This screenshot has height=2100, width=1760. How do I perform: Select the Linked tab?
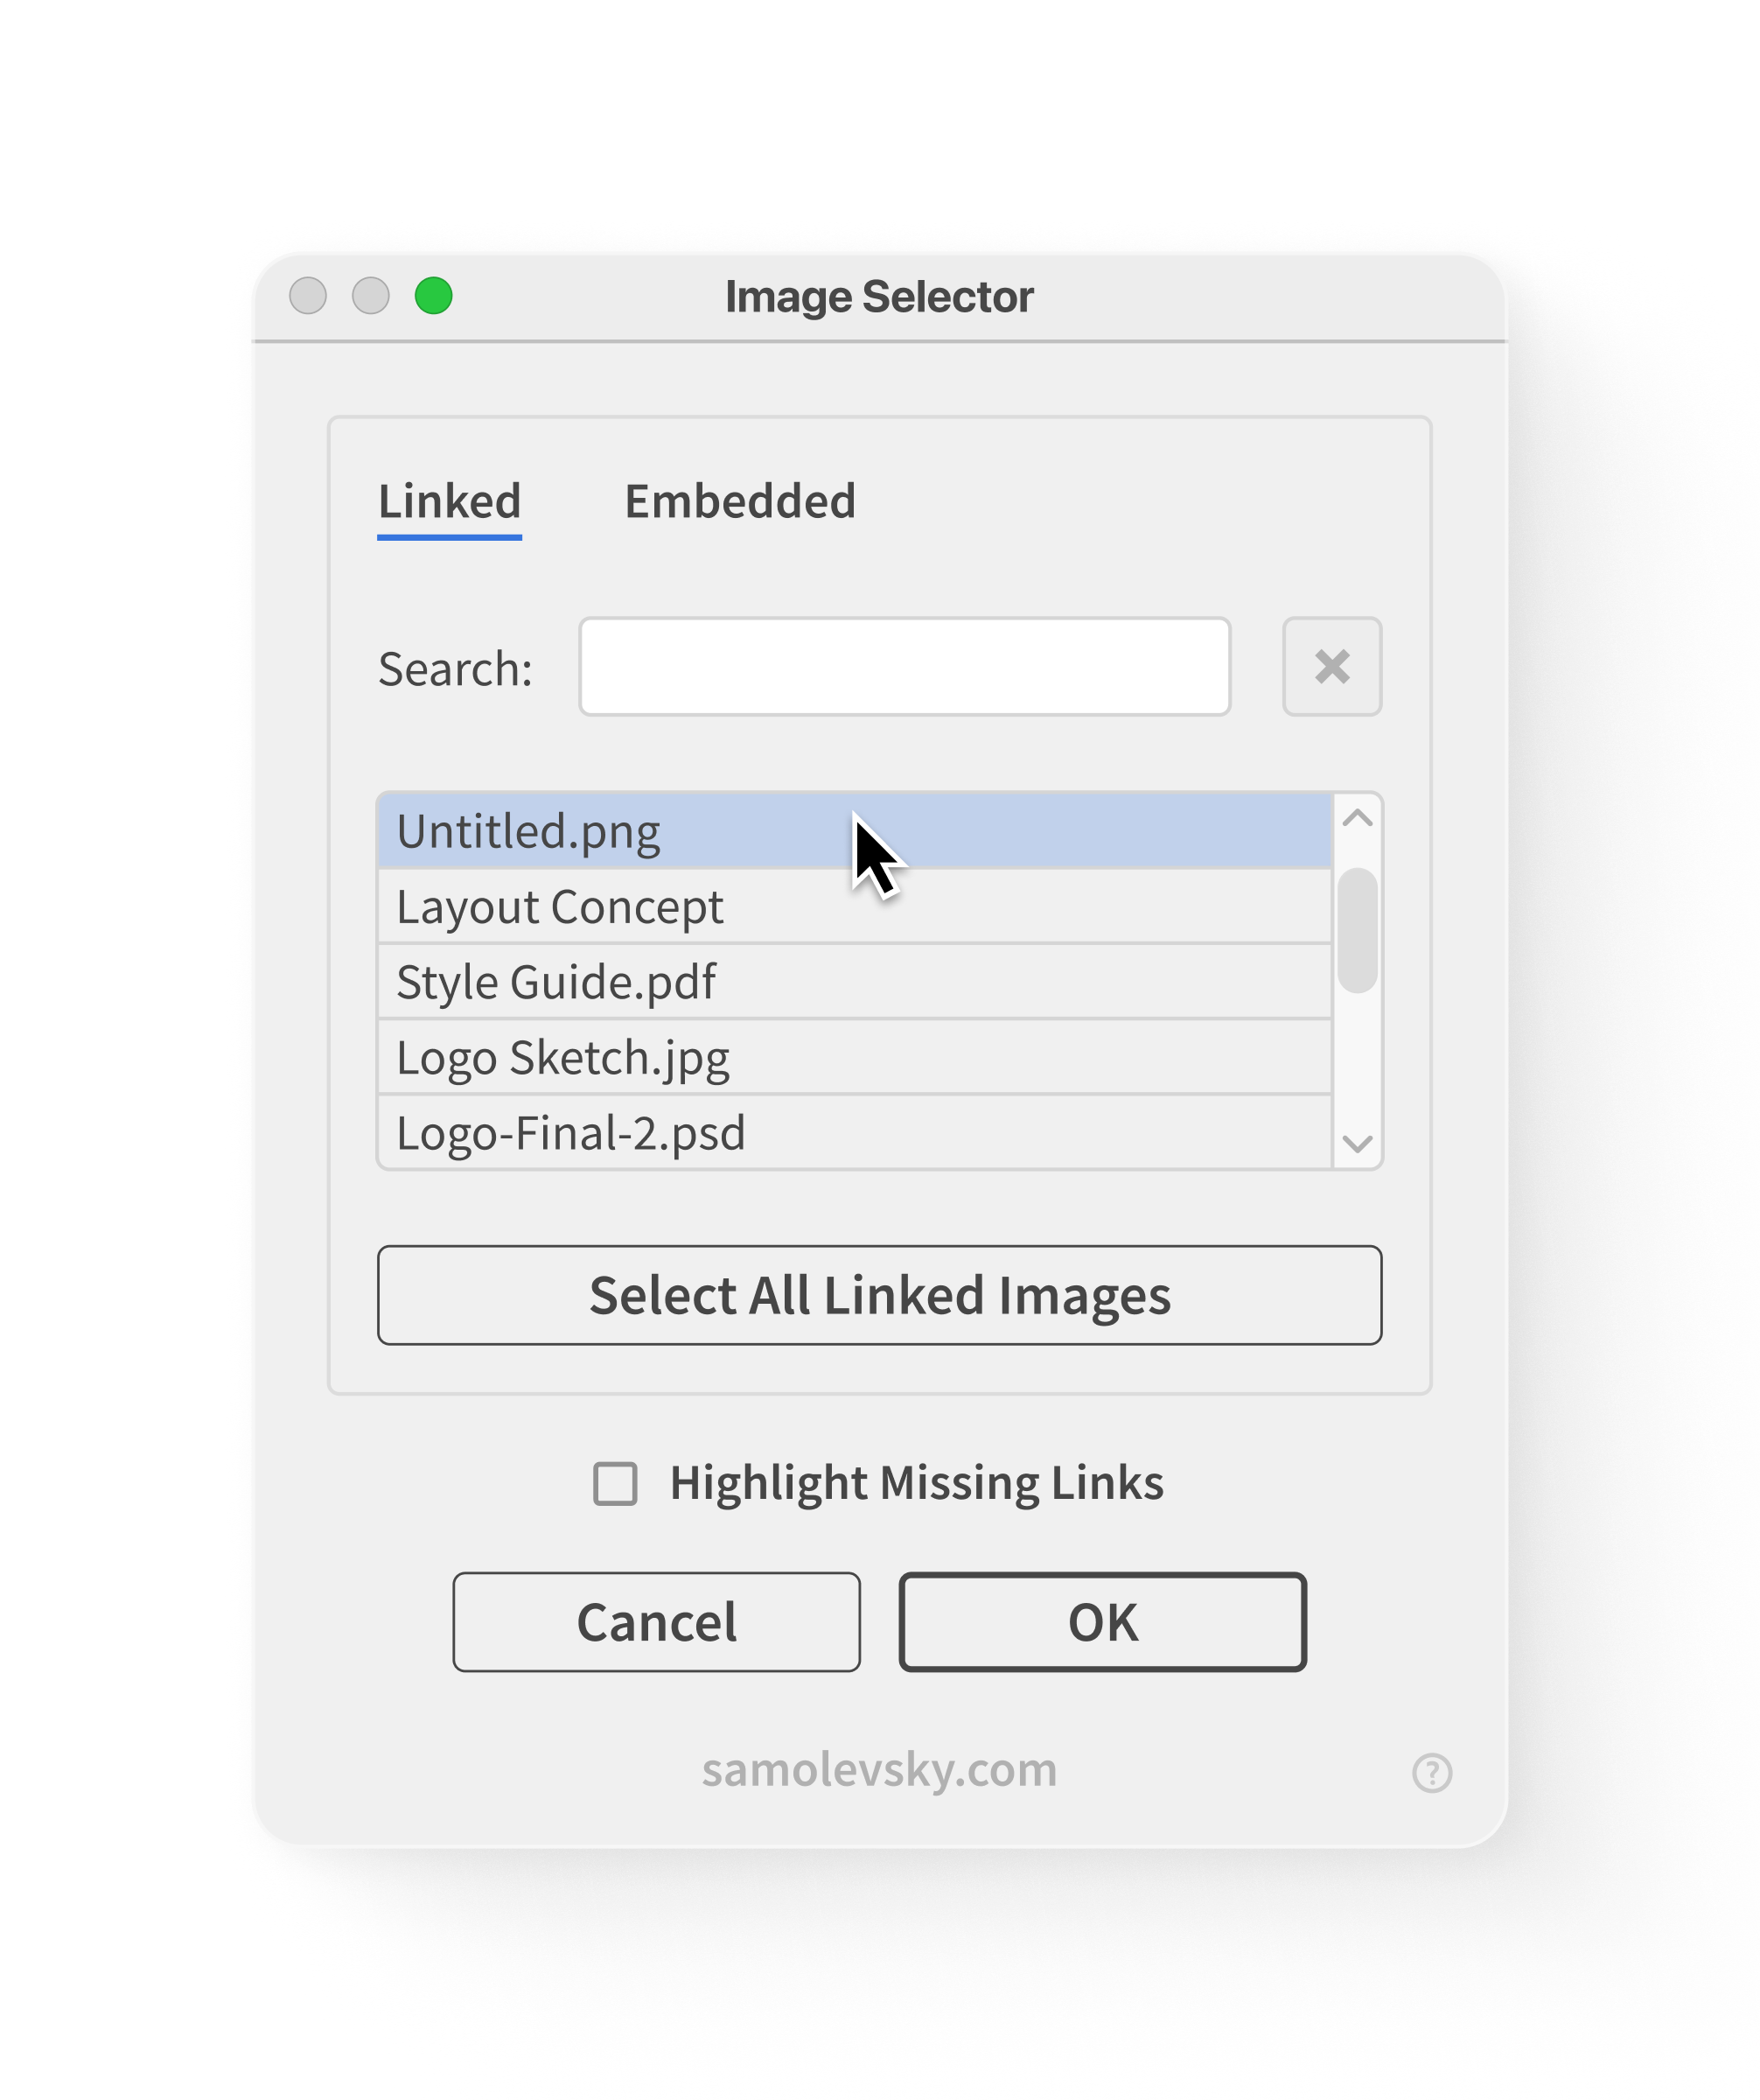pos(450,503)
